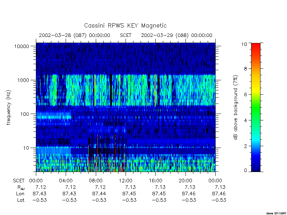The width and height of the screenshot is (287, 215).
Task: Click the 'SCET' row label below the plot
Action: pos(19,181)
